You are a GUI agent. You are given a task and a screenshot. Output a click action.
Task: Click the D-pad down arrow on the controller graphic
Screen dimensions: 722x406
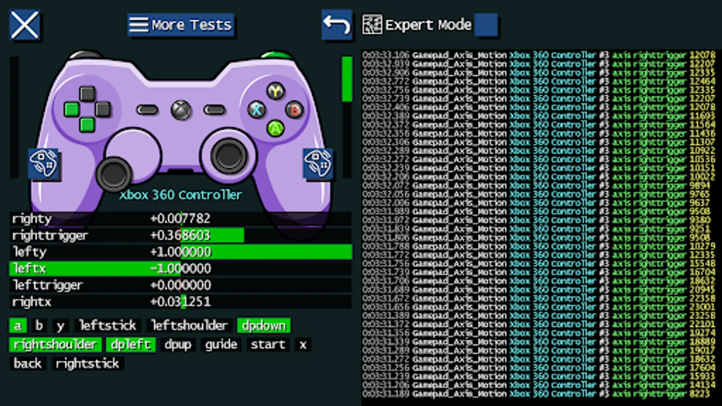tap(87, 125)
